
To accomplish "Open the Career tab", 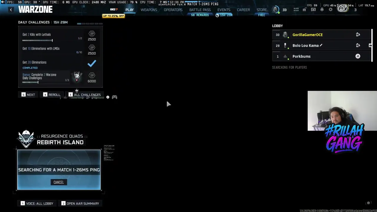I will tap(244, 10).
